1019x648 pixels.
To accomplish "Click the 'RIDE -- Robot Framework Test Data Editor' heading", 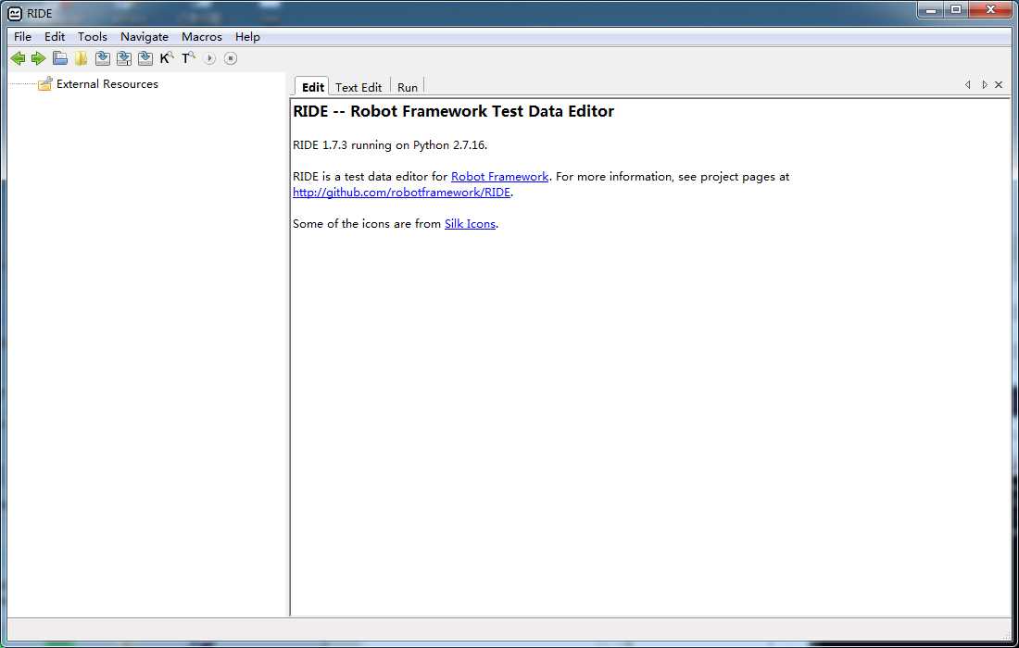I will coord(454,111).
